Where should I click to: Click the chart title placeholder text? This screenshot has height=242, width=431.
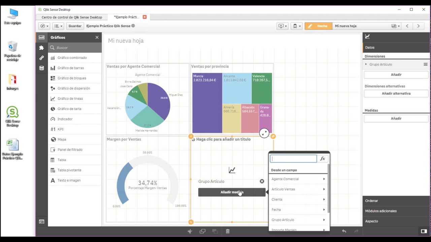[223, 139]
